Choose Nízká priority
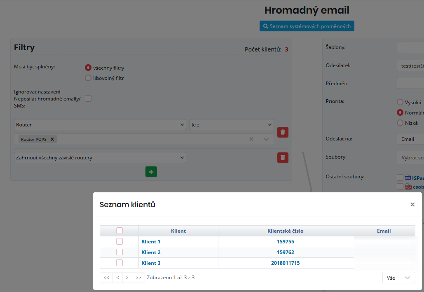Viewport: 424px width, 292px height. coord(400,123)
